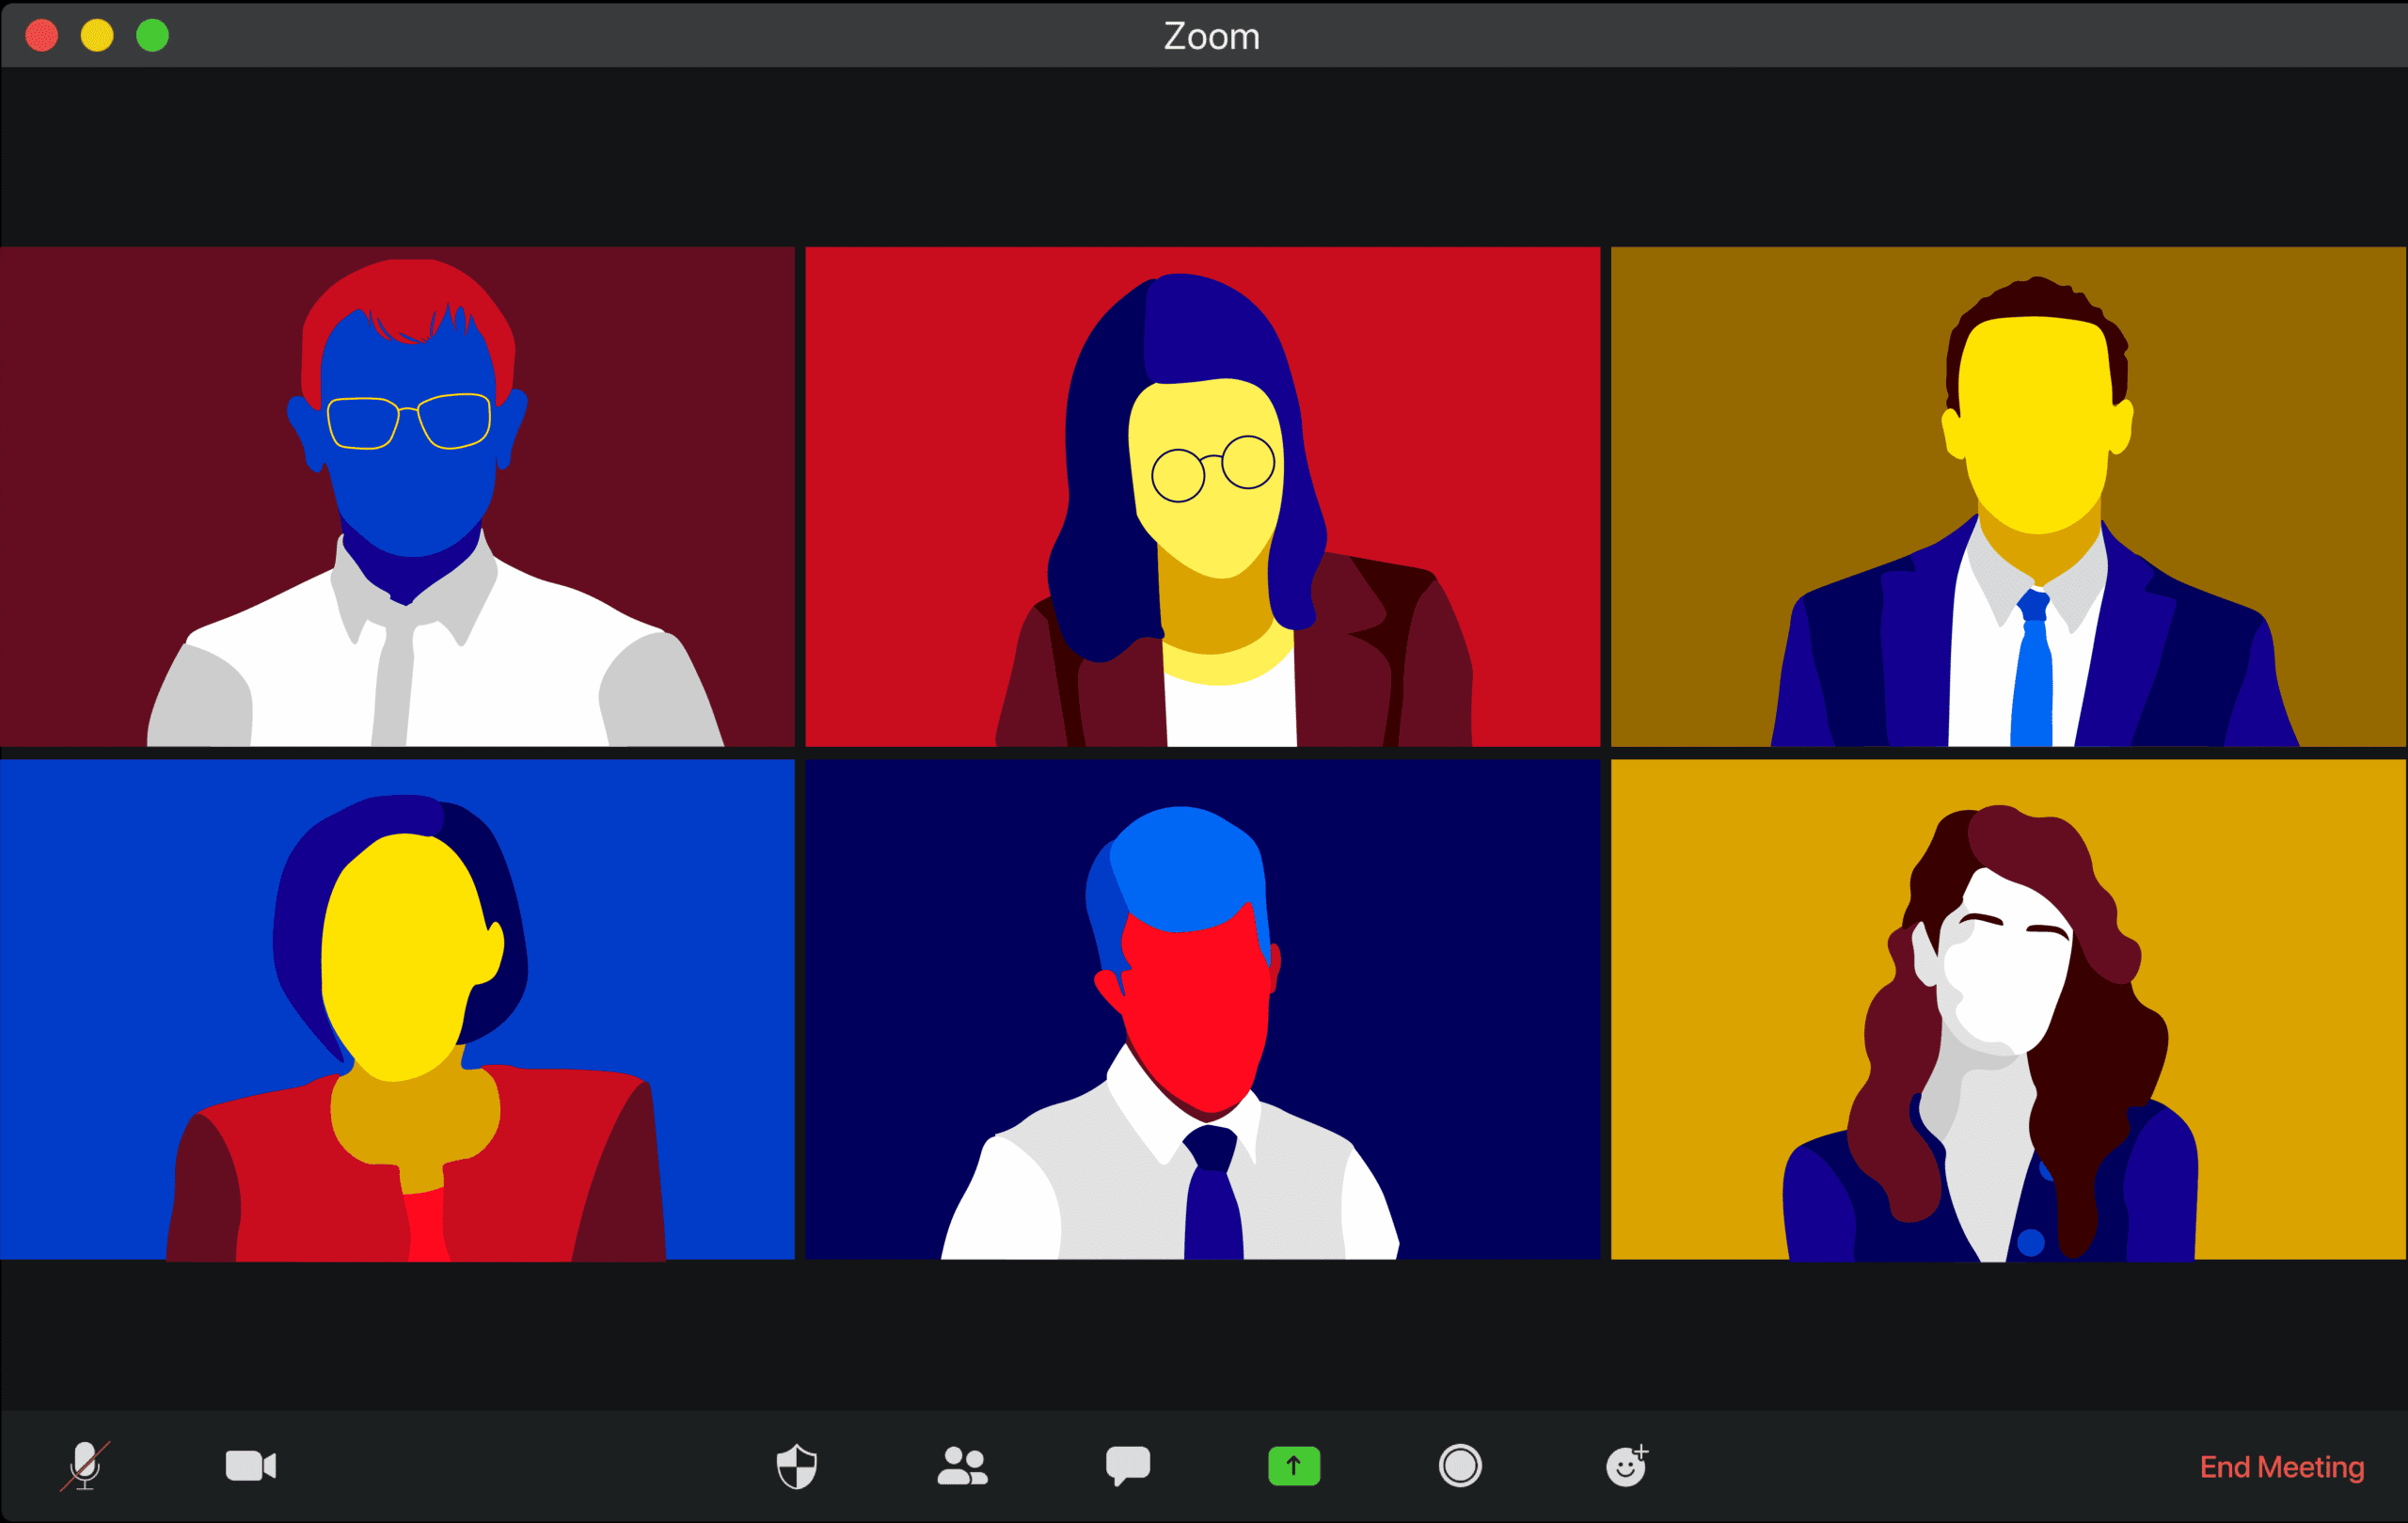Image resolution: width=2408 pixels, height=1523 pixels.
Task: Click the green Share Screen icon
Action: tap(1294, 1466)
